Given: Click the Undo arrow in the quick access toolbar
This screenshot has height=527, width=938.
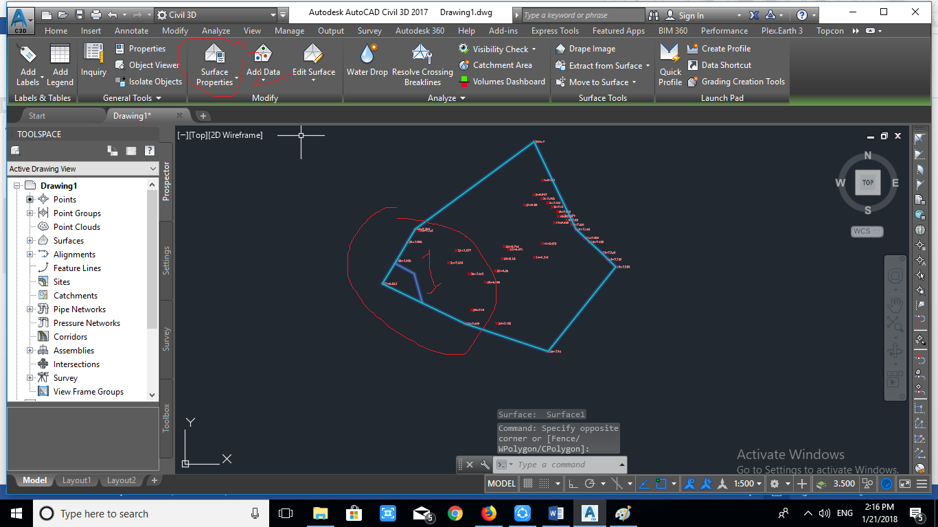Looking at the screenshot, I should 113,14.
